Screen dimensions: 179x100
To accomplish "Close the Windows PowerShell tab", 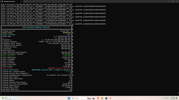I will (21, 2).
